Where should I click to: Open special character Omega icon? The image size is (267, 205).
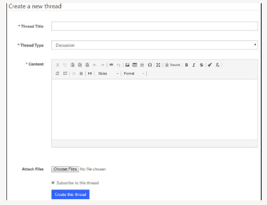point(150,65)
